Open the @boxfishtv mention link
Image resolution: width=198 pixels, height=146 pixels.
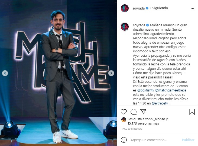point(146,90)
